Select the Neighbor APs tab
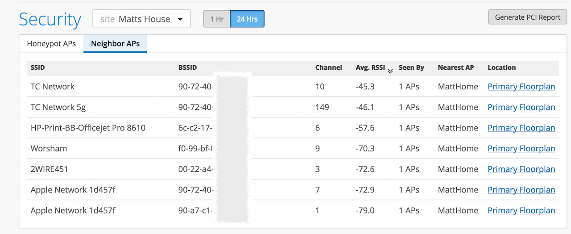The height and width of the screenshot is (234, 571). click(115, 44)
